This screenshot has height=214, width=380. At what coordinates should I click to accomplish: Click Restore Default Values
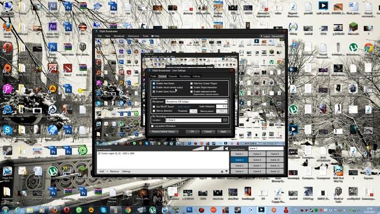pyautogui.click(x=164, y=132)
